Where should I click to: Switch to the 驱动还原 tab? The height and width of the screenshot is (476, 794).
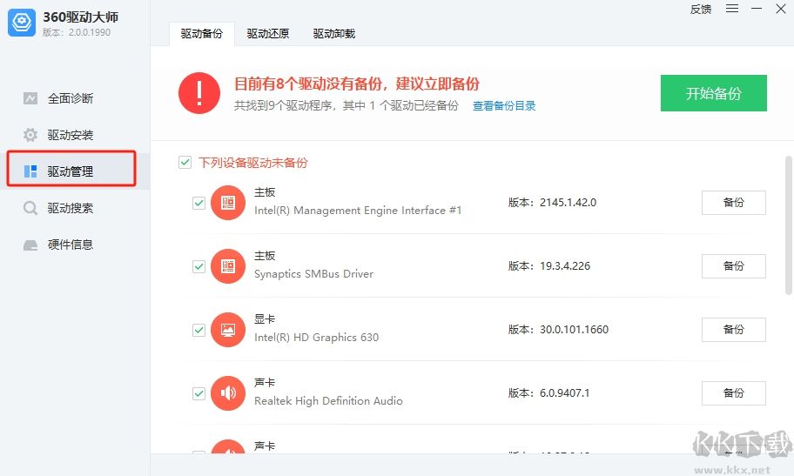pos(268,34)
